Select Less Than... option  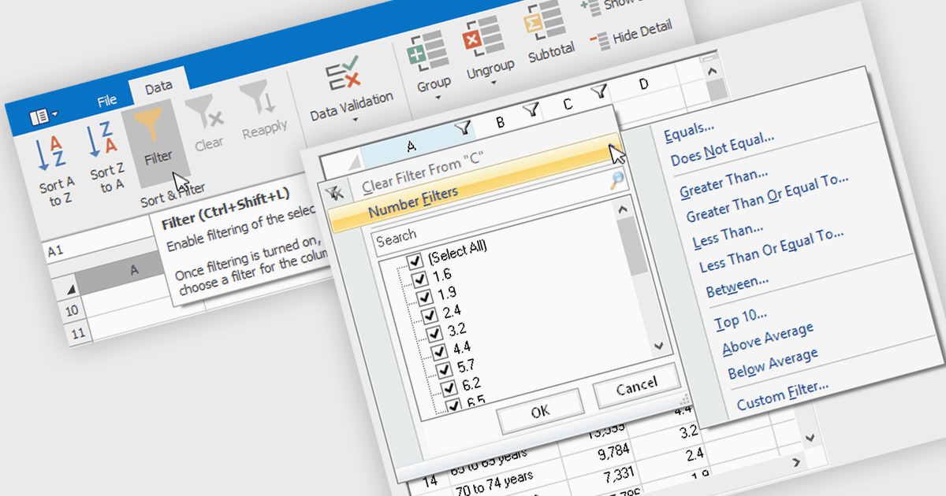tap(727, 235)
